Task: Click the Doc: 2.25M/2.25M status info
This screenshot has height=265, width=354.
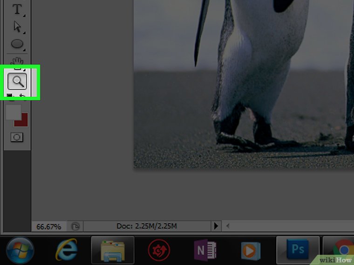Action: point(147,226)
